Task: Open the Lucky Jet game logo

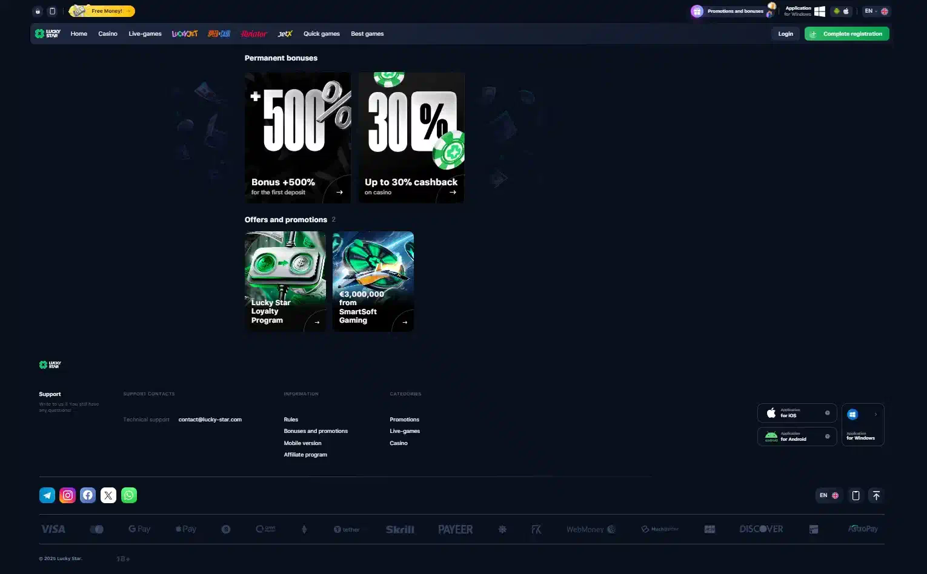Action: (185, 34)
